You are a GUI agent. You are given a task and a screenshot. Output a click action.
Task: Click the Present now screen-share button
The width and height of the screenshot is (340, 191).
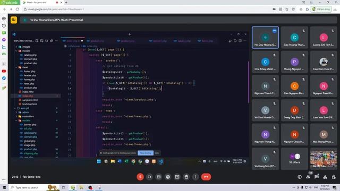pos(177,177)
